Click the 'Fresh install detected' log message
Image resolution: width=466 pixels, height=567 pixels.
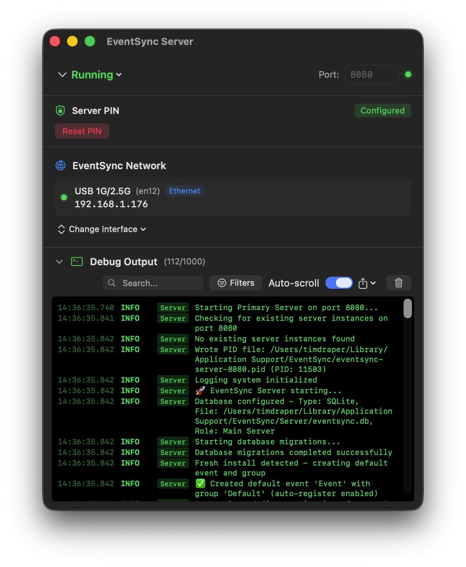tap(291, 468)
